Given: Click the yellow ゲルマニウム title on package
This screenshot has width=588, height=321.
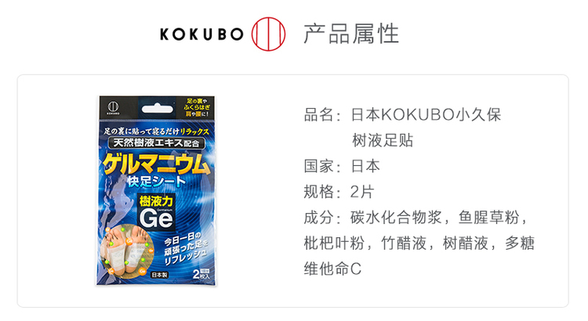Looking at the screenshot, I should coord(156,164).
